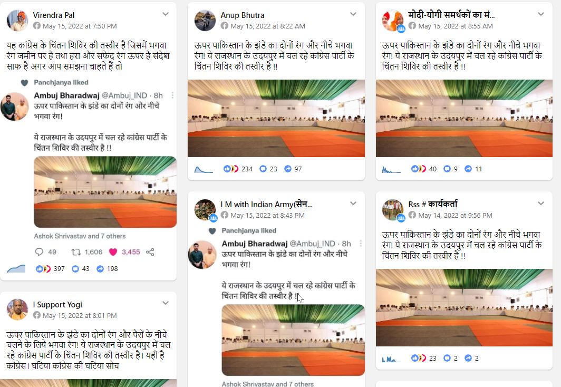The image size is (561, 387).
Task: Expand the Anup Bhutra post dropdown arrow
Action: [353, 14]
